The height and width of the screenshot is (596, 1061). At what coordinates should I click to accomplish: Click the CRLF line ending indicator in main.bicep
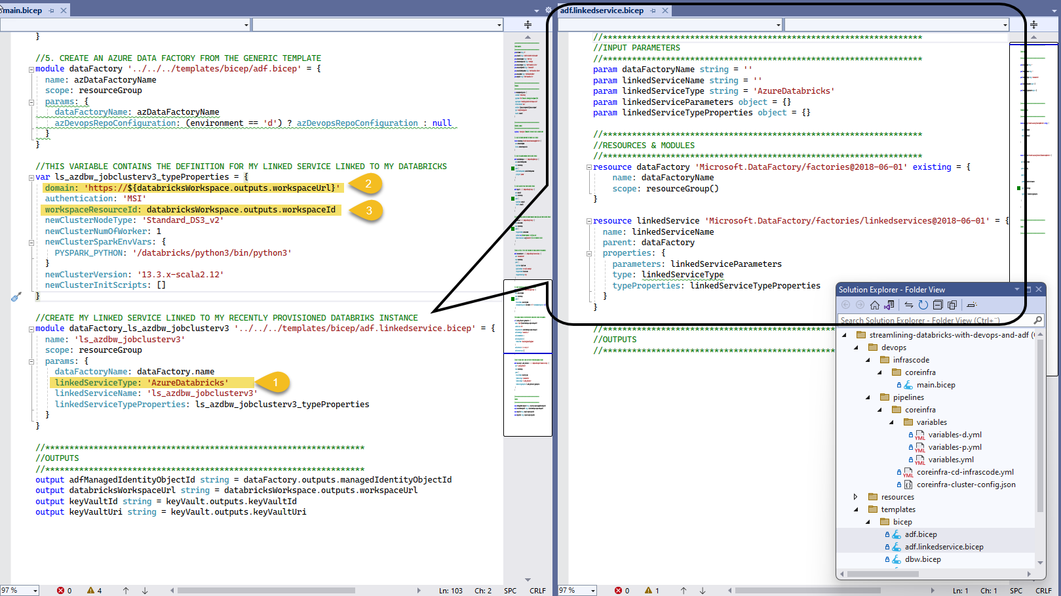tap(537, 591)
